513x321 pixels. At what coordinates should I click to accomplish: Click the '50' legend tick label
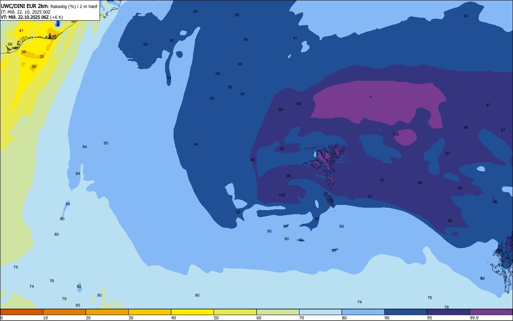coord(216,318)
